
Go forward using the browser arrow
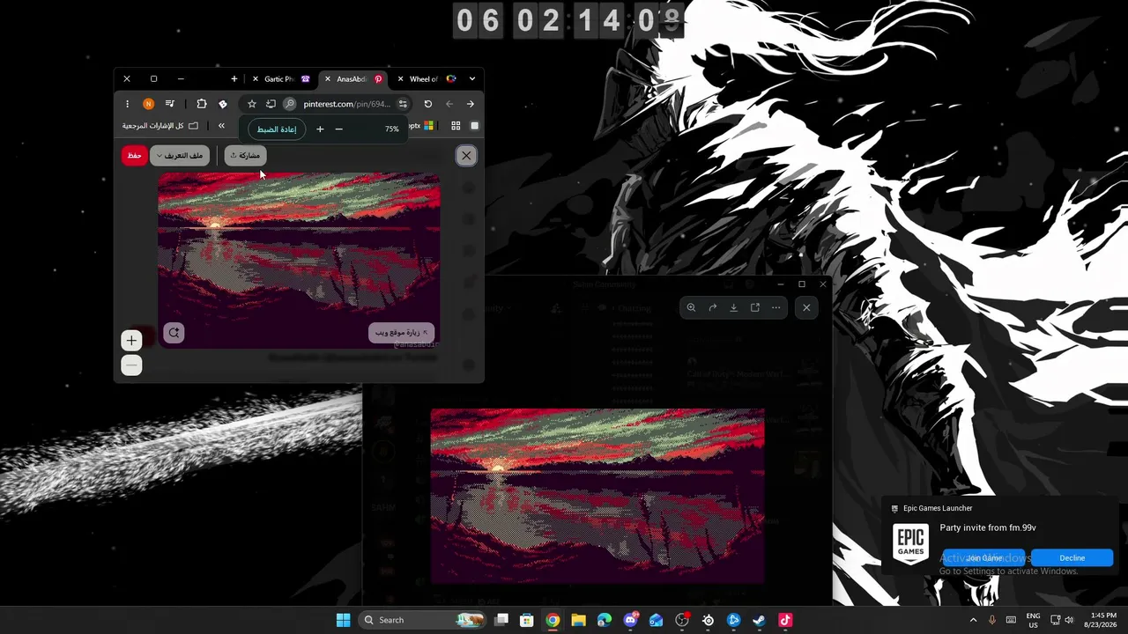(470, 104)
